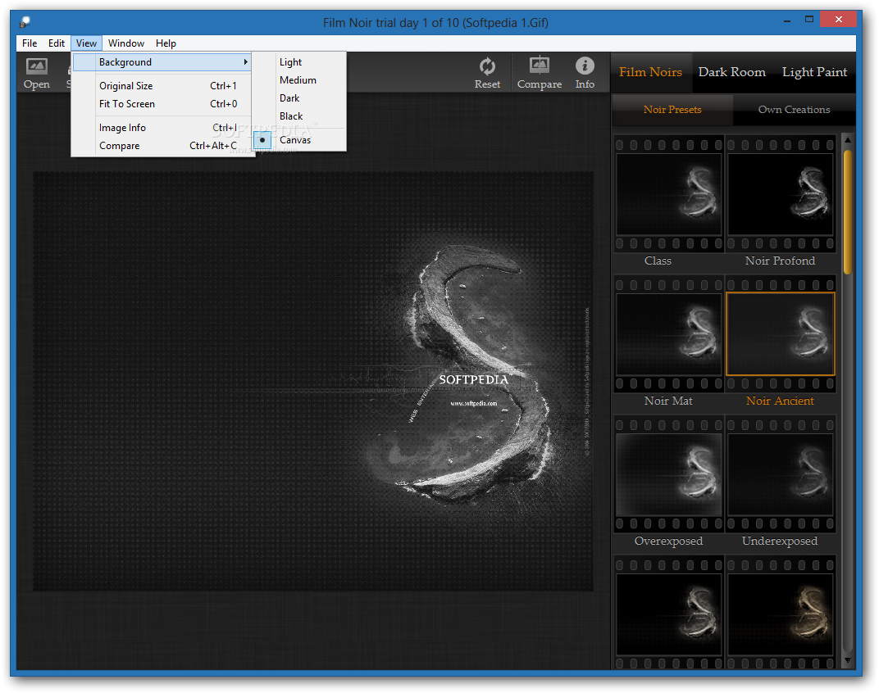This screenshot has width=879, height=693.
Task: Open the Help menu
Action: [x=166, y=43]
